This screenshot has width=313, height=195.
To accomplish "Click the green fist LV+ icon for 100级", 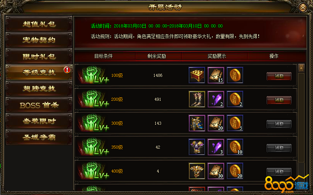I will 93,75.
